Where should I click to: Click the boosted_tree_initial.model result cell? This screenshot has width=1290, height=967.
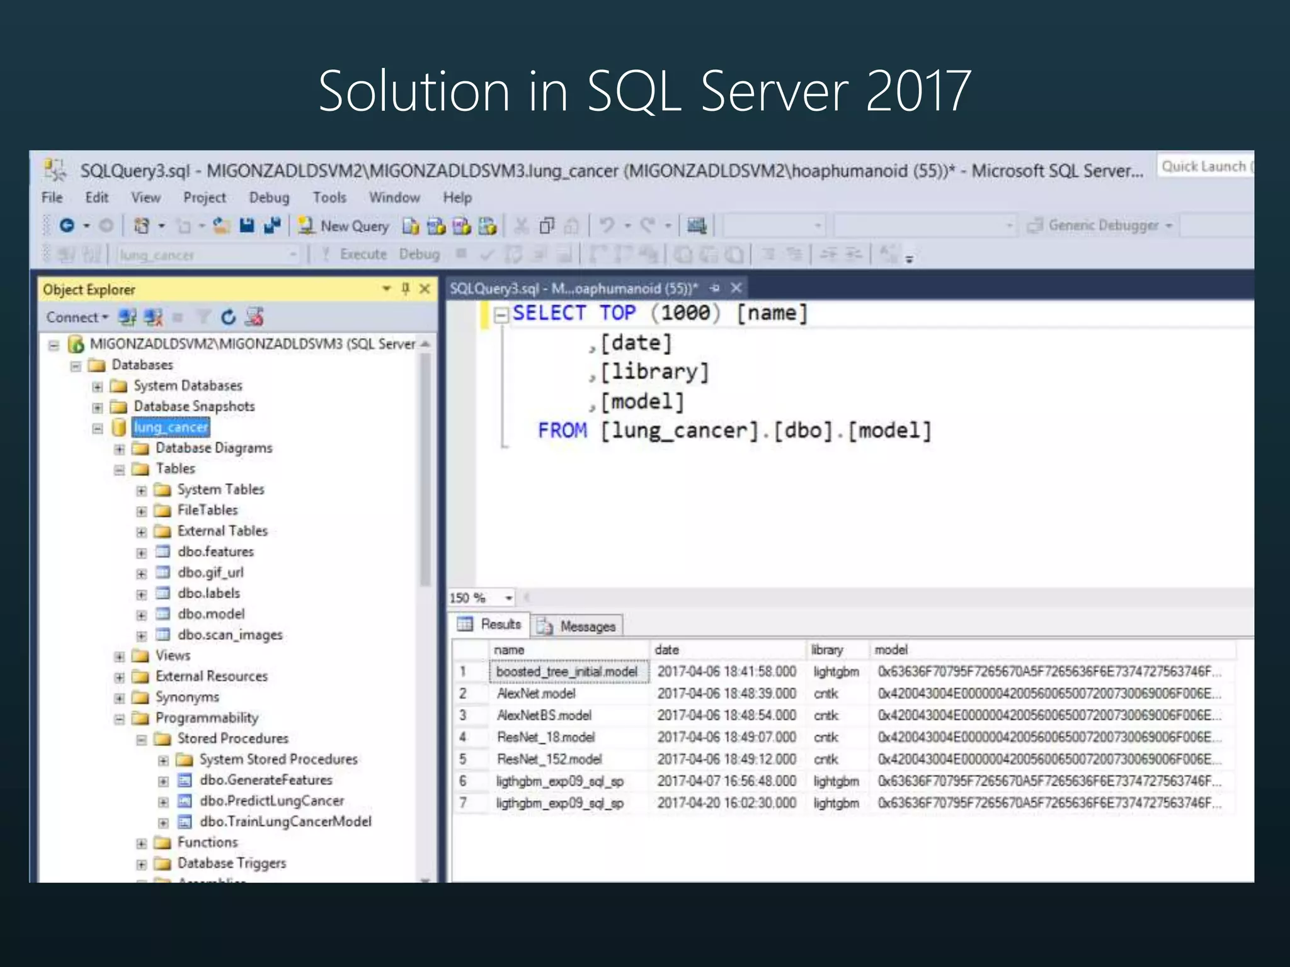coord(569,672)
